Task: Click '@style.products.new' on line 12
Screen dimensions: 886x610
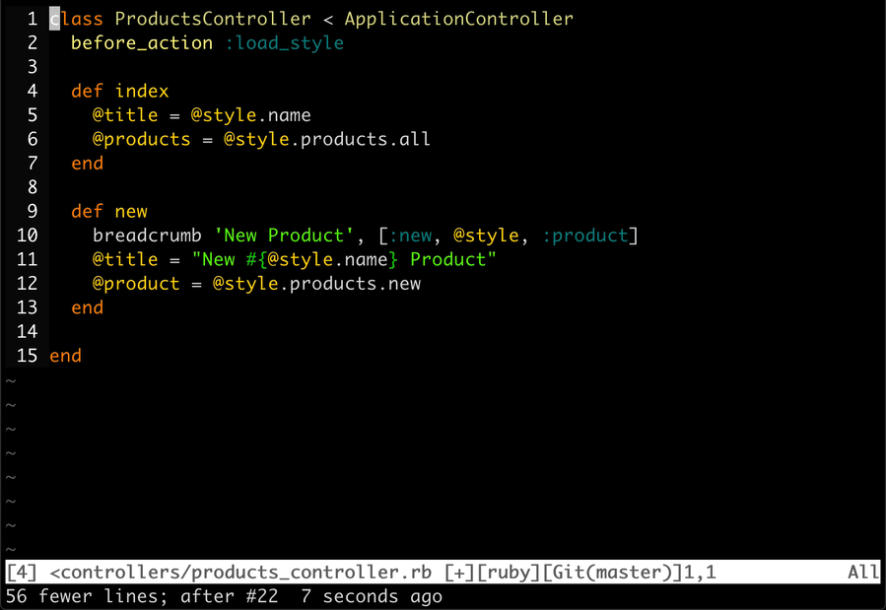Action: tap(316, 284)
